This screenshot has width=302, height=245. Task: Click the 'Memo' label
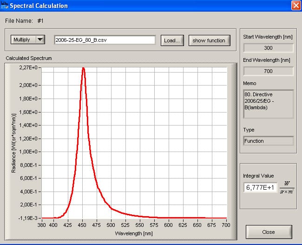tap(249, 83)
